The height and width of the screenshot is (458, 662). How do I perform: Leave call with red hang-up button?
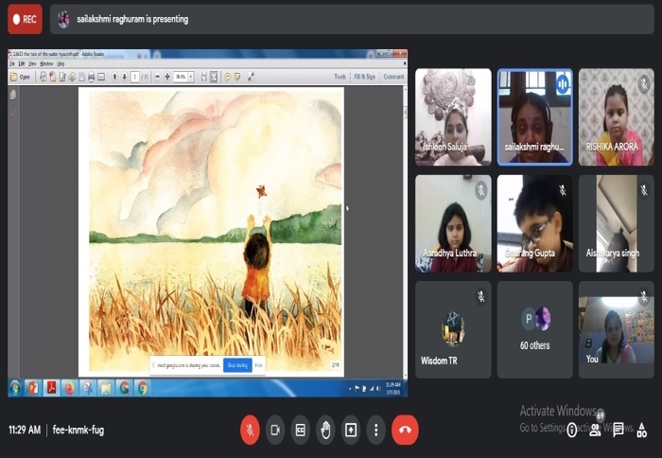(405, 431)
